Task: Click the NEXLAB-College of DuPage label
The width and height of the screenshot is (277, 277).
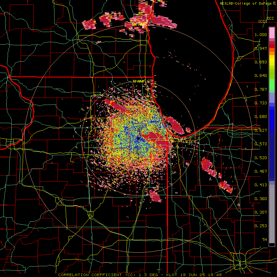Action: [246, 3]
